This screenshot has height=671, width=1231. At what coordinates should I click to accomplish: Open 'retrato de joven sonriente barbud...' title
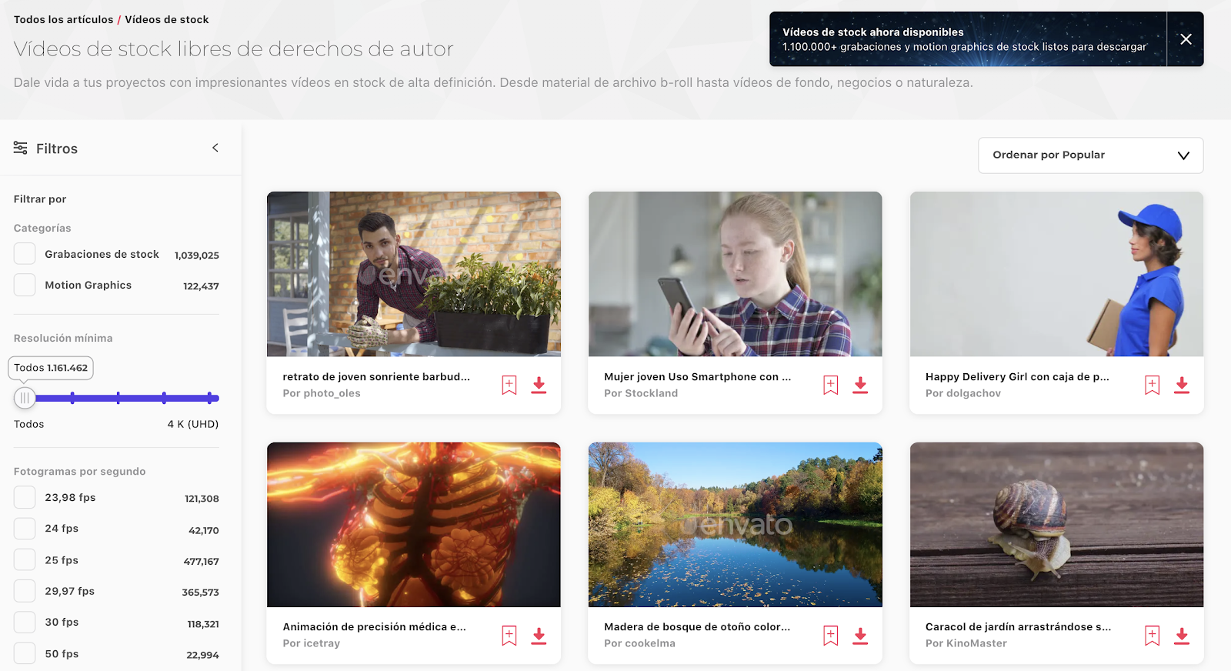(376, 377)
